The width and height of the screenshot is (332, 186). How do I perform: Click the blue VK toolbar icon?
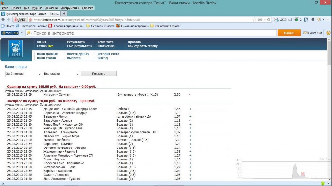(306, 20)
